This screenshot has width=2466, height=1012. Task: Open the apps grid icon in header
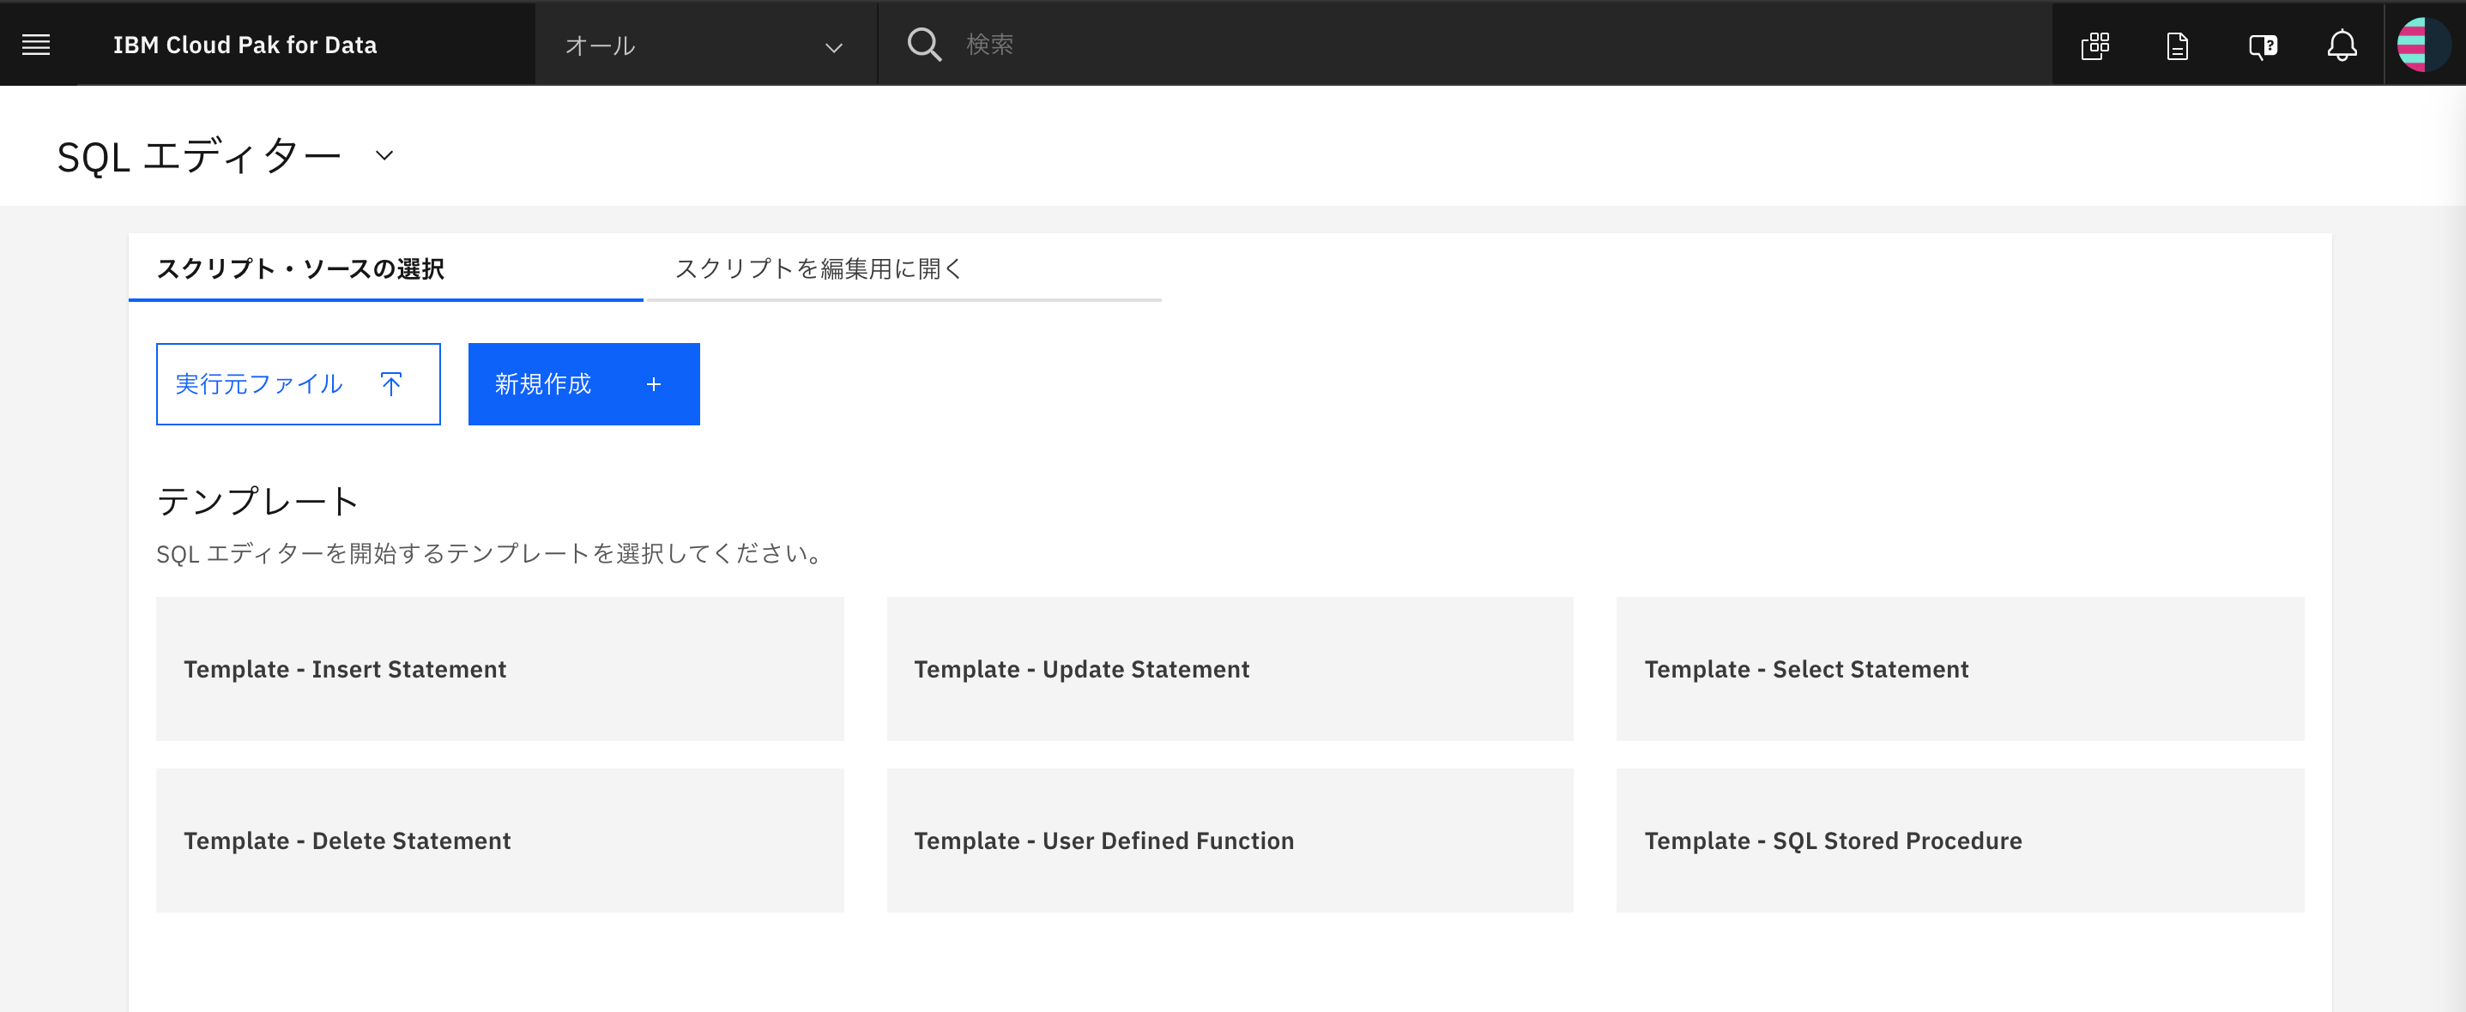[x=2095, y=44]
